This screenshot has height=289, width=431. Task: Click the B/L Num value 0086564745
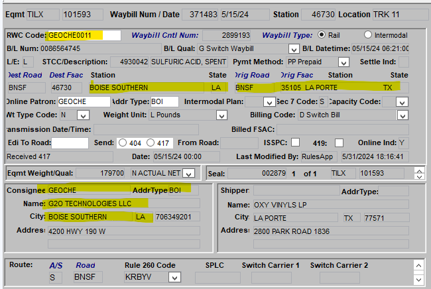pyautogui.click(x=101, y=48)
